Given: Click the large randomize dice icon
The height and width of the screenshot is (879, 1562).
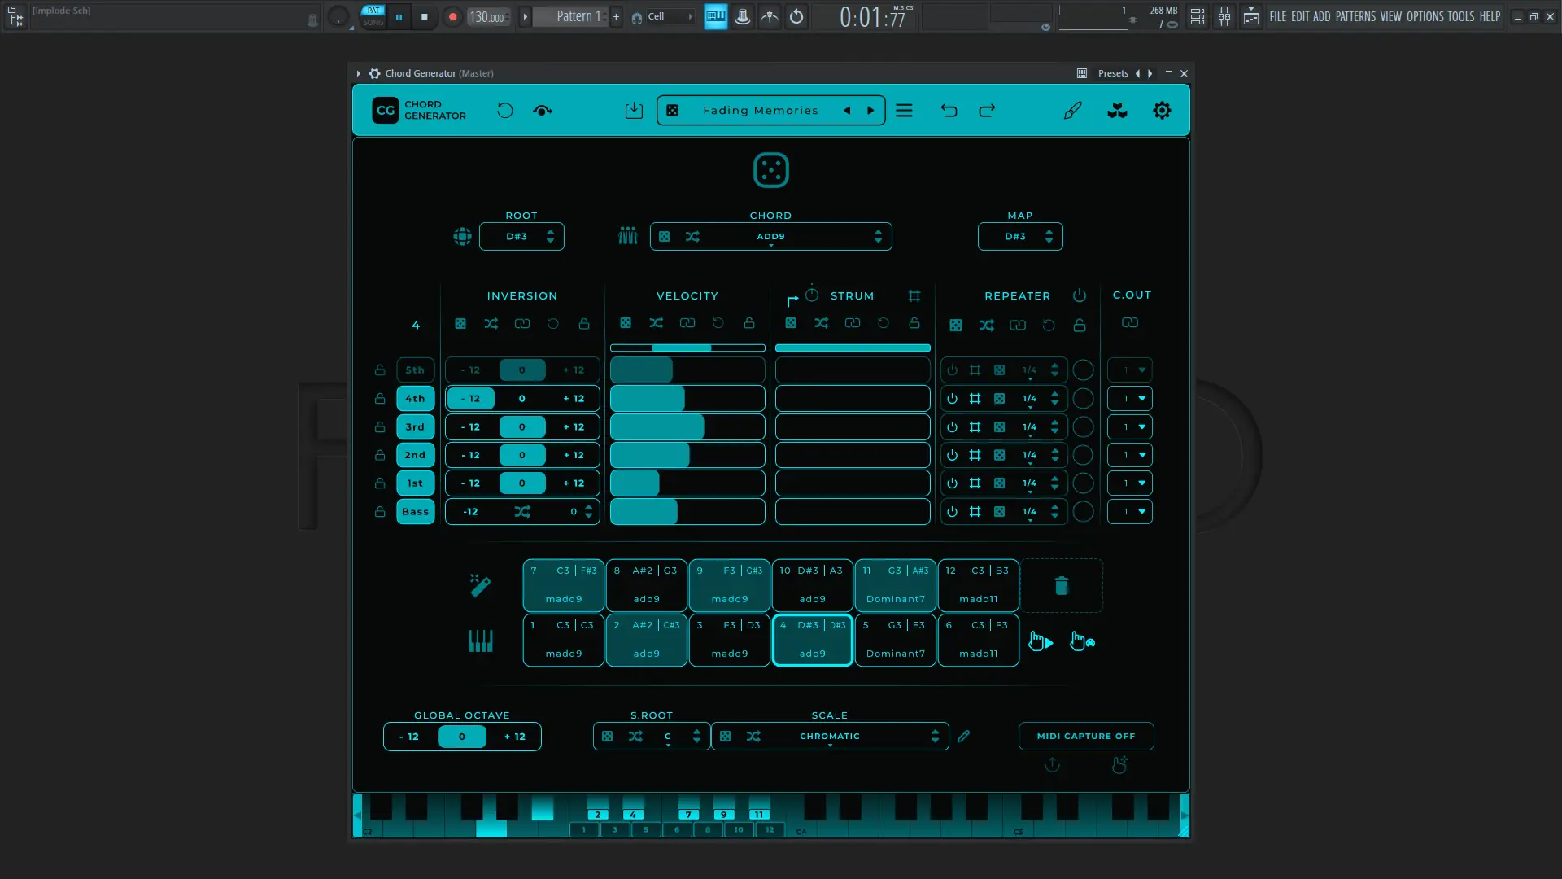Looking at the screenshot, I should pyautogui.click(x=770, y=170).
